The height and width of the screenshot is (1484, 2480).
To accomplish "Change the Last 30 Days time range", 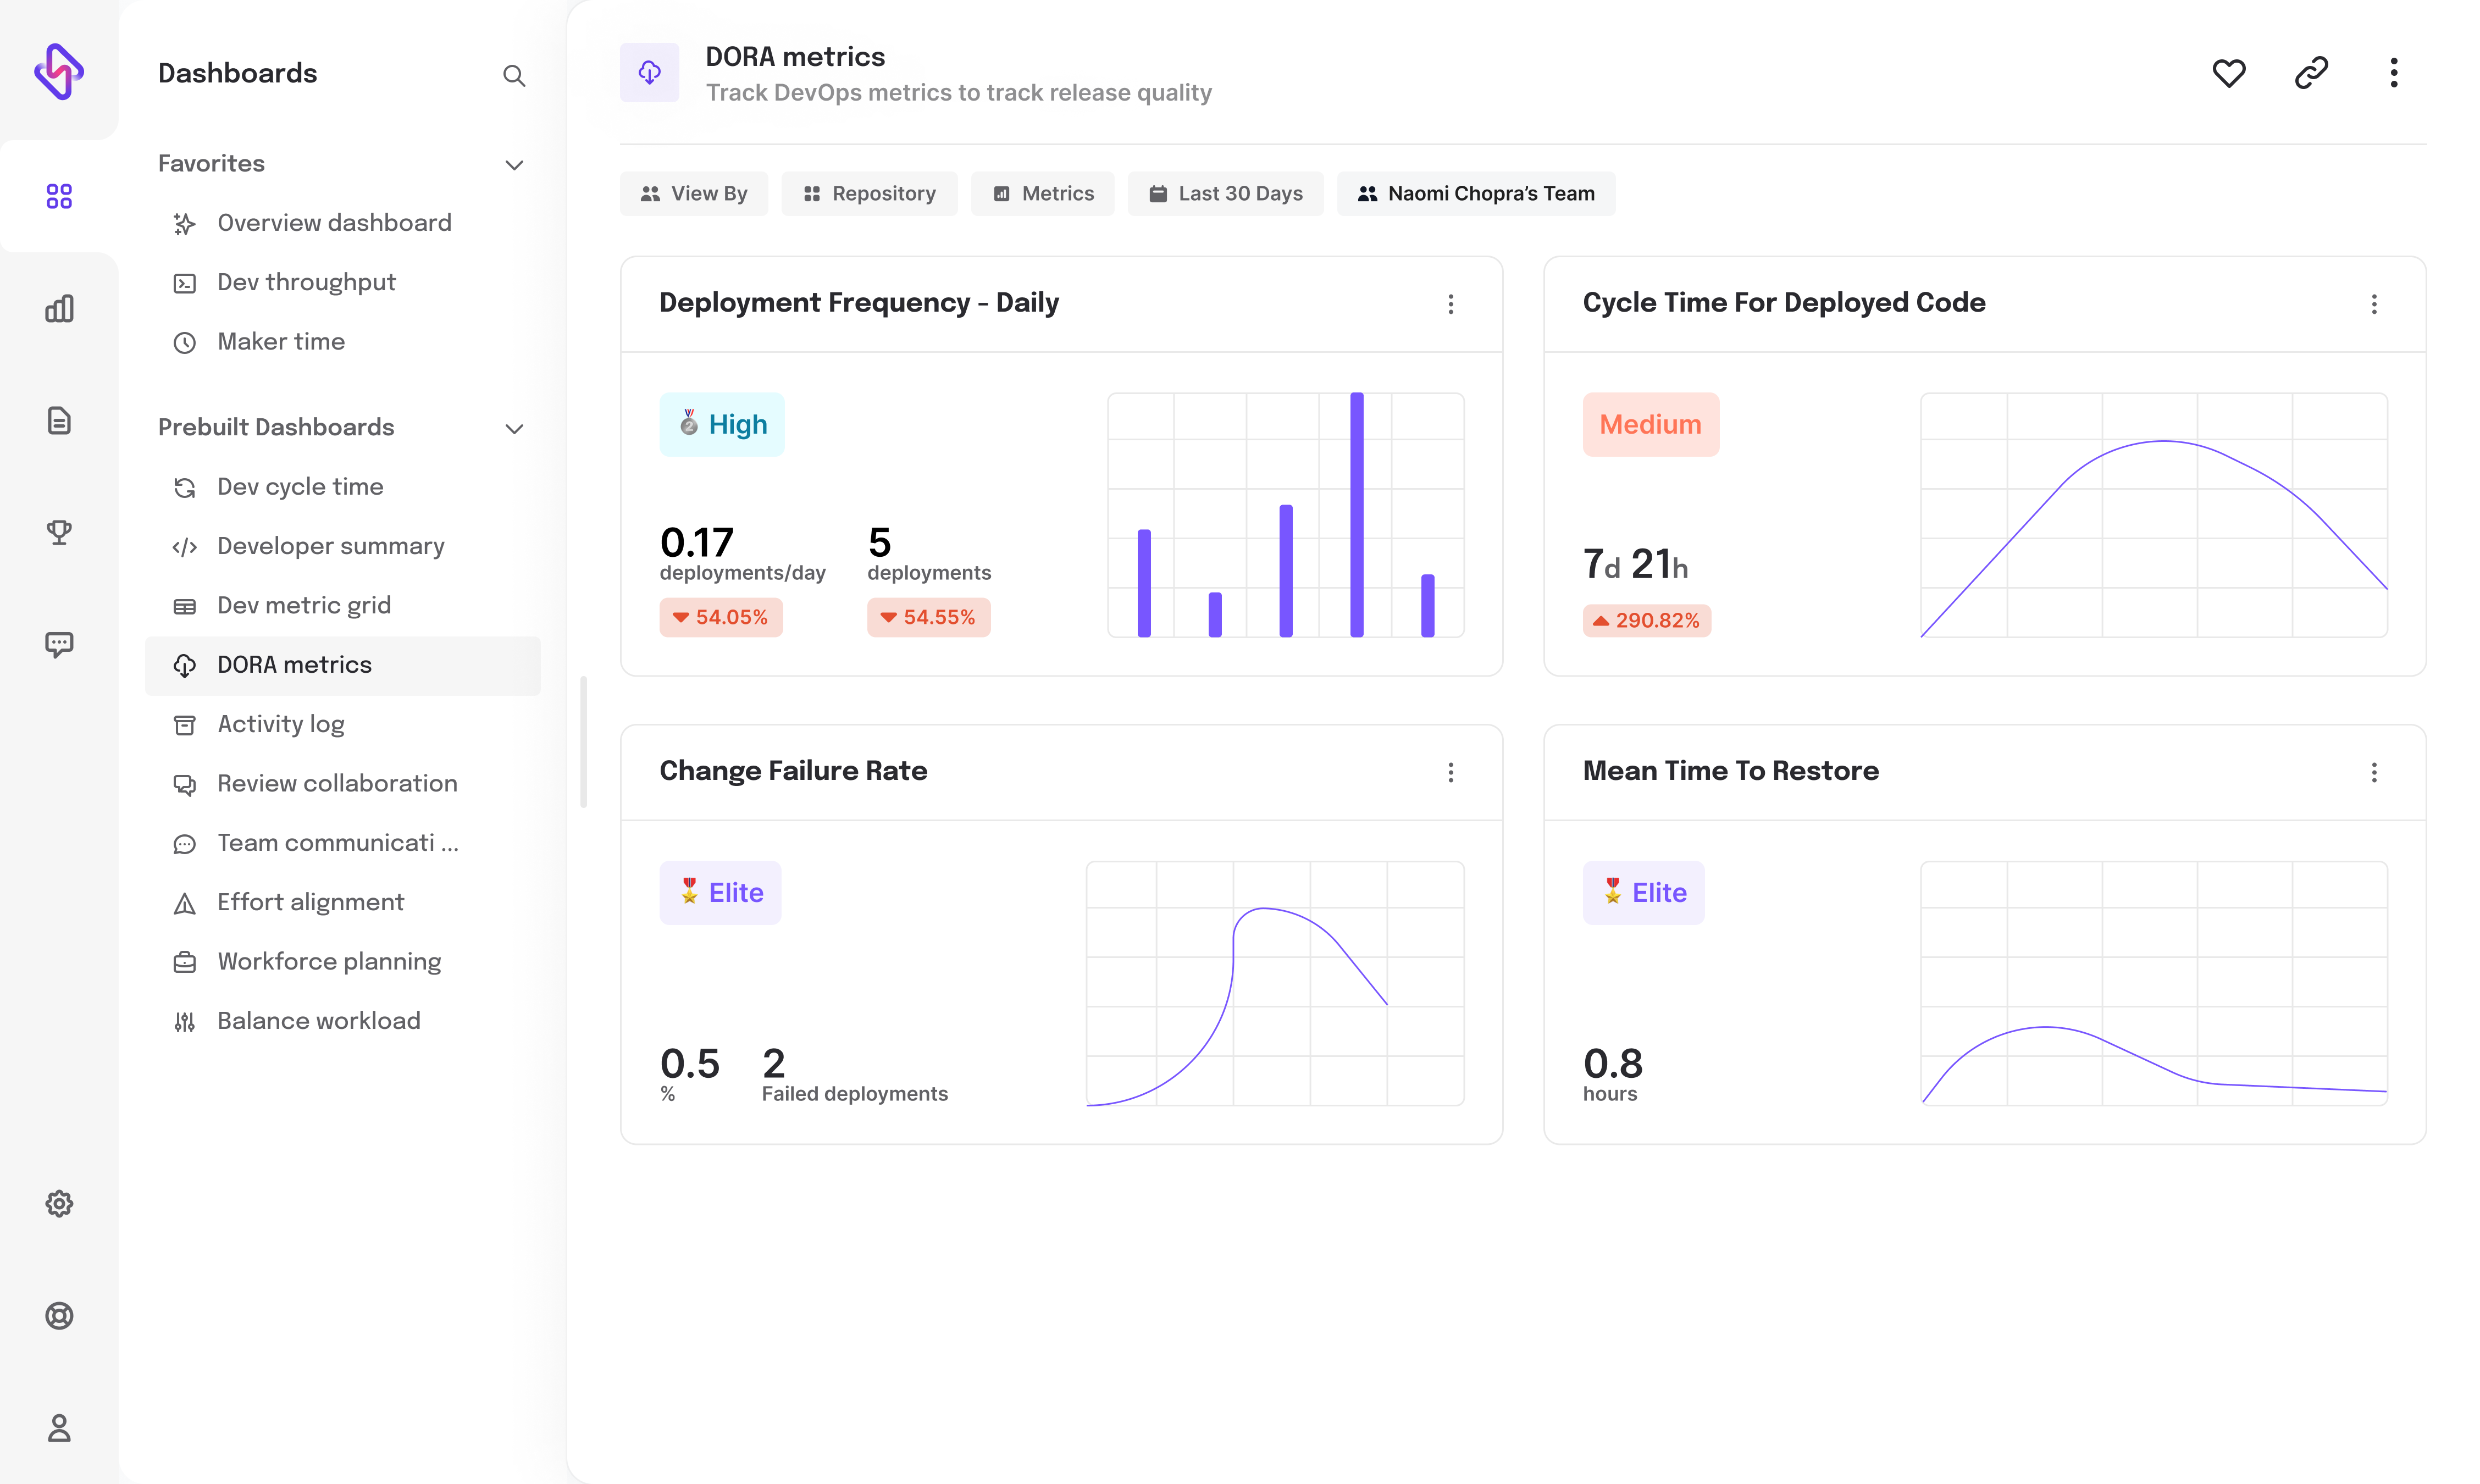I will [x=1225, y=193].
